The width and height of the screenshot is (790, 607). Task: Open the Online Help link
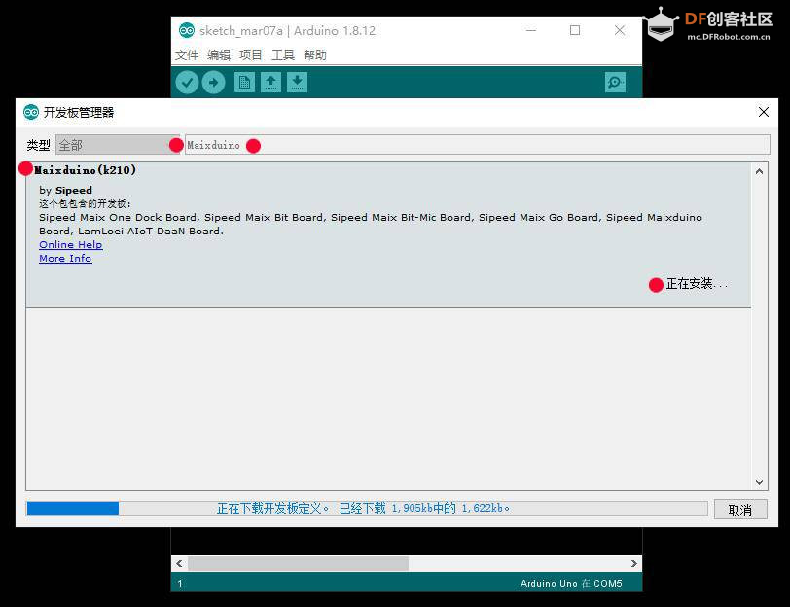(x=70, y=244)
